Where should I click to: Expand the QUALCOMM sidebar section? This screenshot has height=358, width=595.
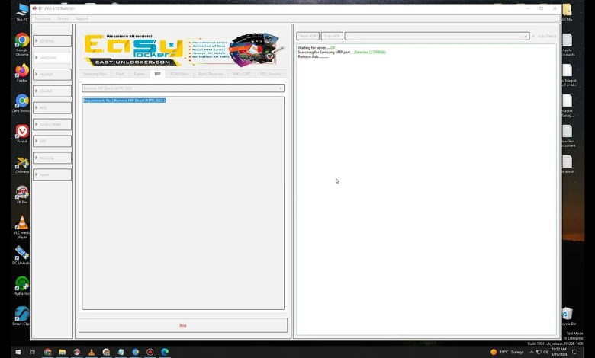(52, 124)
